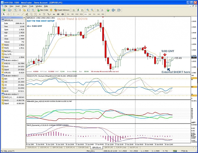Select the Volume row in Data Window
The image size is (198, 153).
[x=13, y=42]
